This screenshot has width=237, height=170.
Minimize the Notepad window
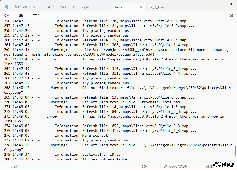click(x=207, y=4)
